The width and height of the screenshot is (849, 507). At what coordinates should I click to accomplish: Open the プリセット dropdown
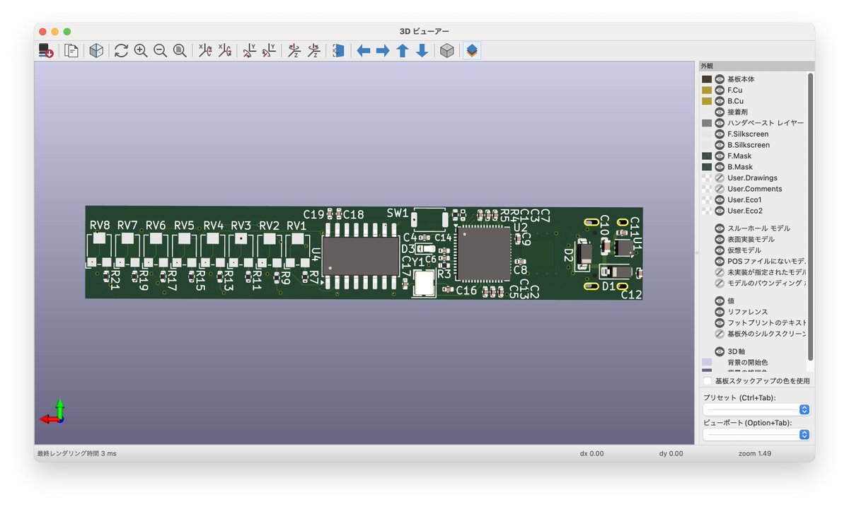(756, 409)
